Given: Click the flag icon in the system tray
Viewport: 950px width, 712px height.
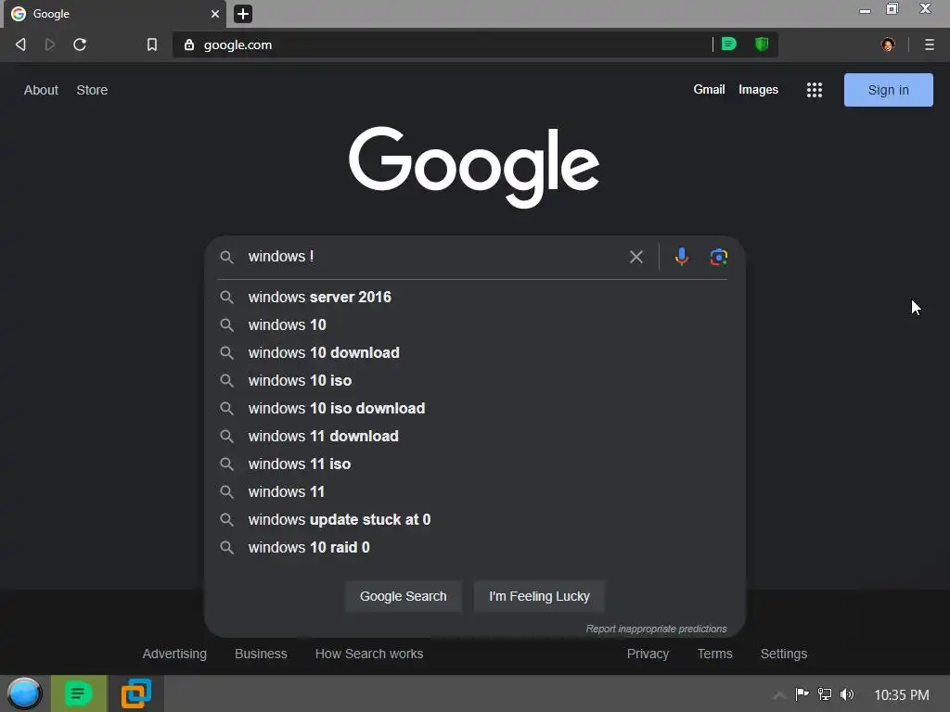Looking at the screenshot, I should pyautogui.click(x=802, y=694).
